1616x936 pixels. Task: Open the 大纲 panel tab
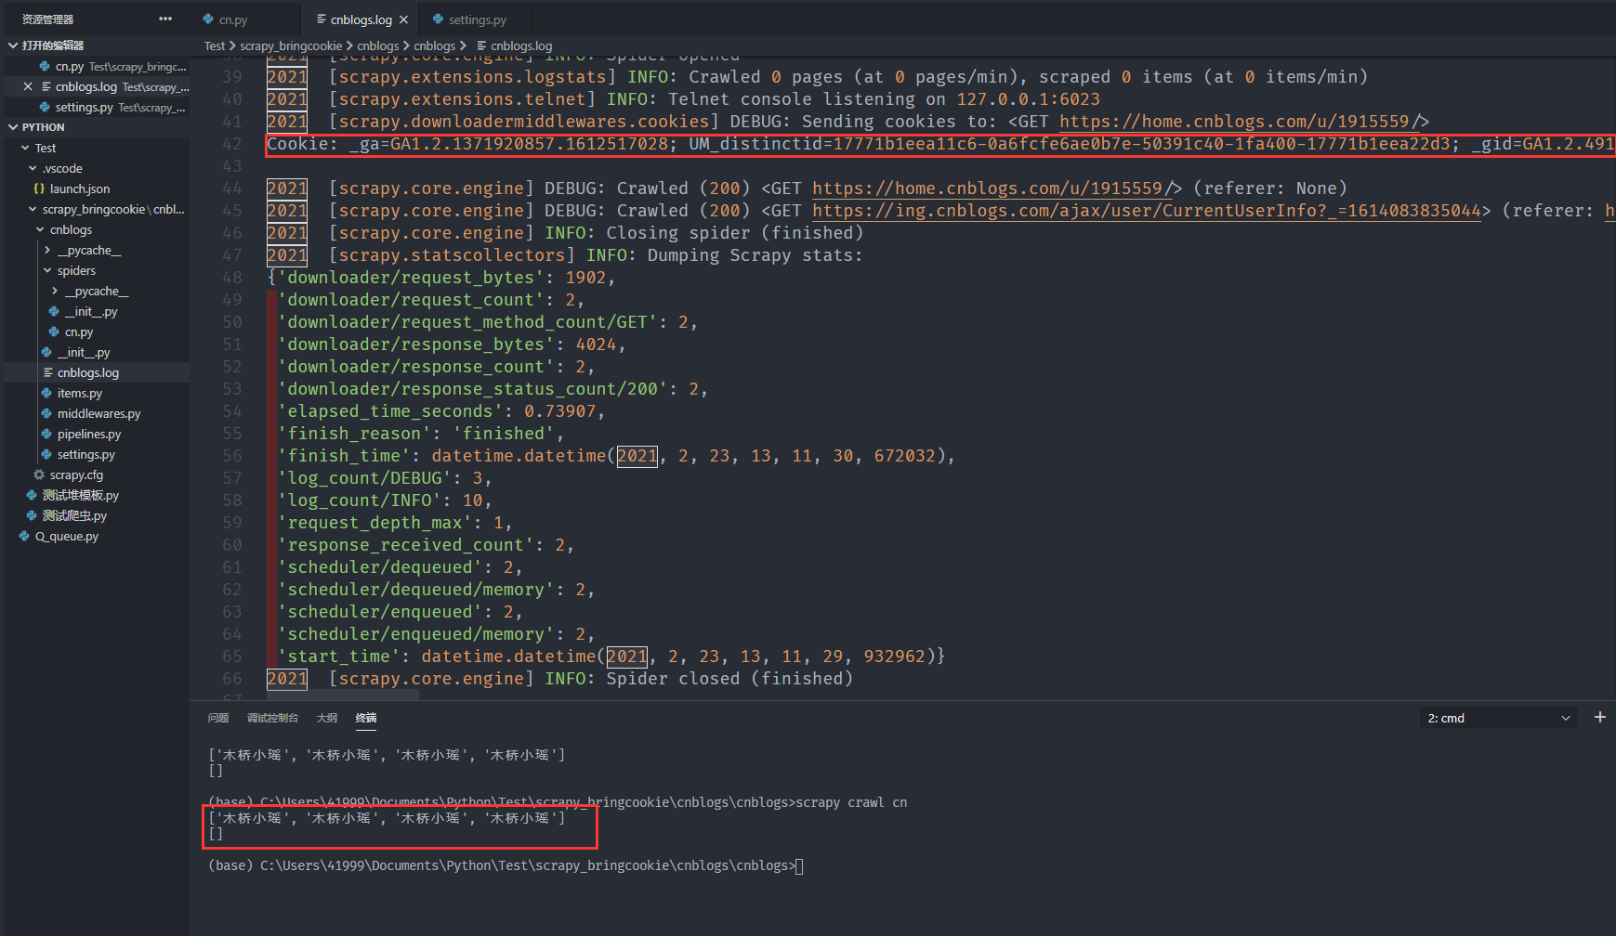(327, 718)
